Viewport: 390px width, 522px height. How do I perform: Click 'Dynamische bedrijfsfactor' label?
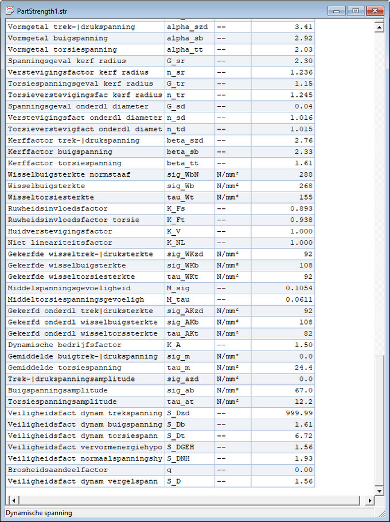tap(65, 345)
